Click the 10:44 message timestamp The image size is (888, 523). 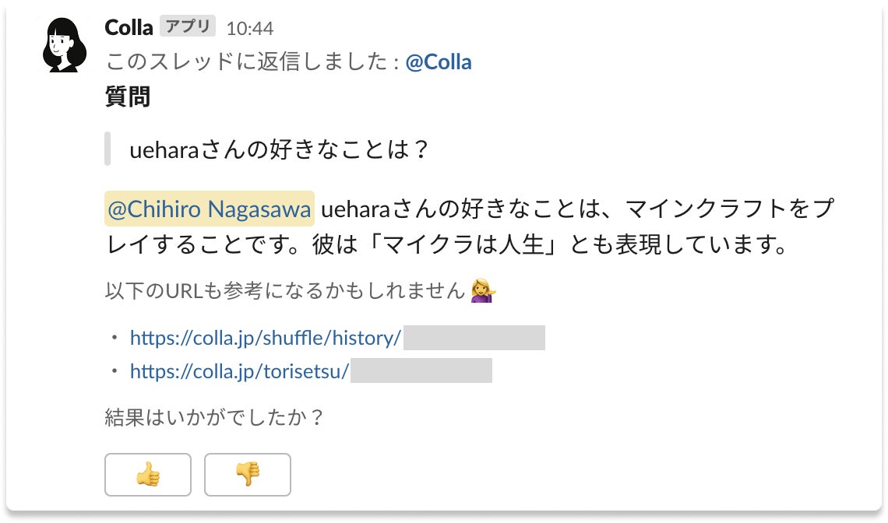(x=250, y=29)
